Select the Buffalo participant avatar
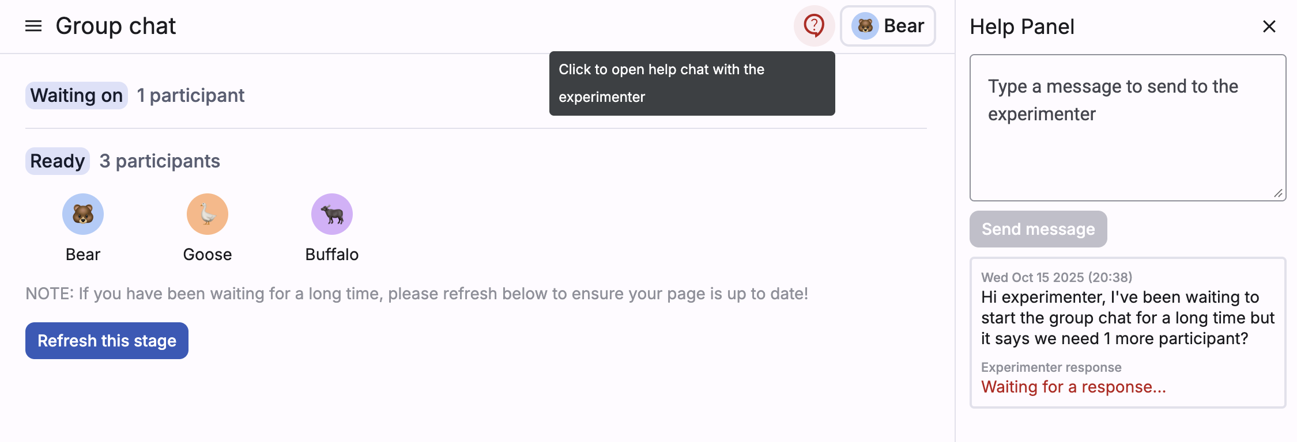Image resolution: width=1297 pixels, height=442 pixels. pyautogui.click(x=331, y=214)
